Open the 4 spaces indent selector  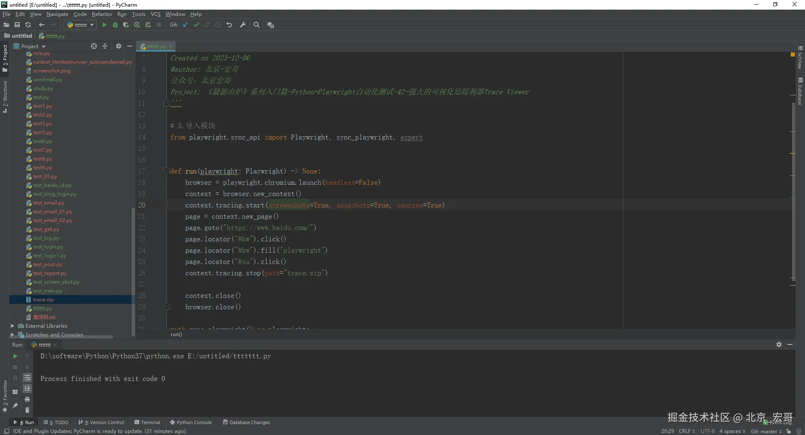coord(732,431)
